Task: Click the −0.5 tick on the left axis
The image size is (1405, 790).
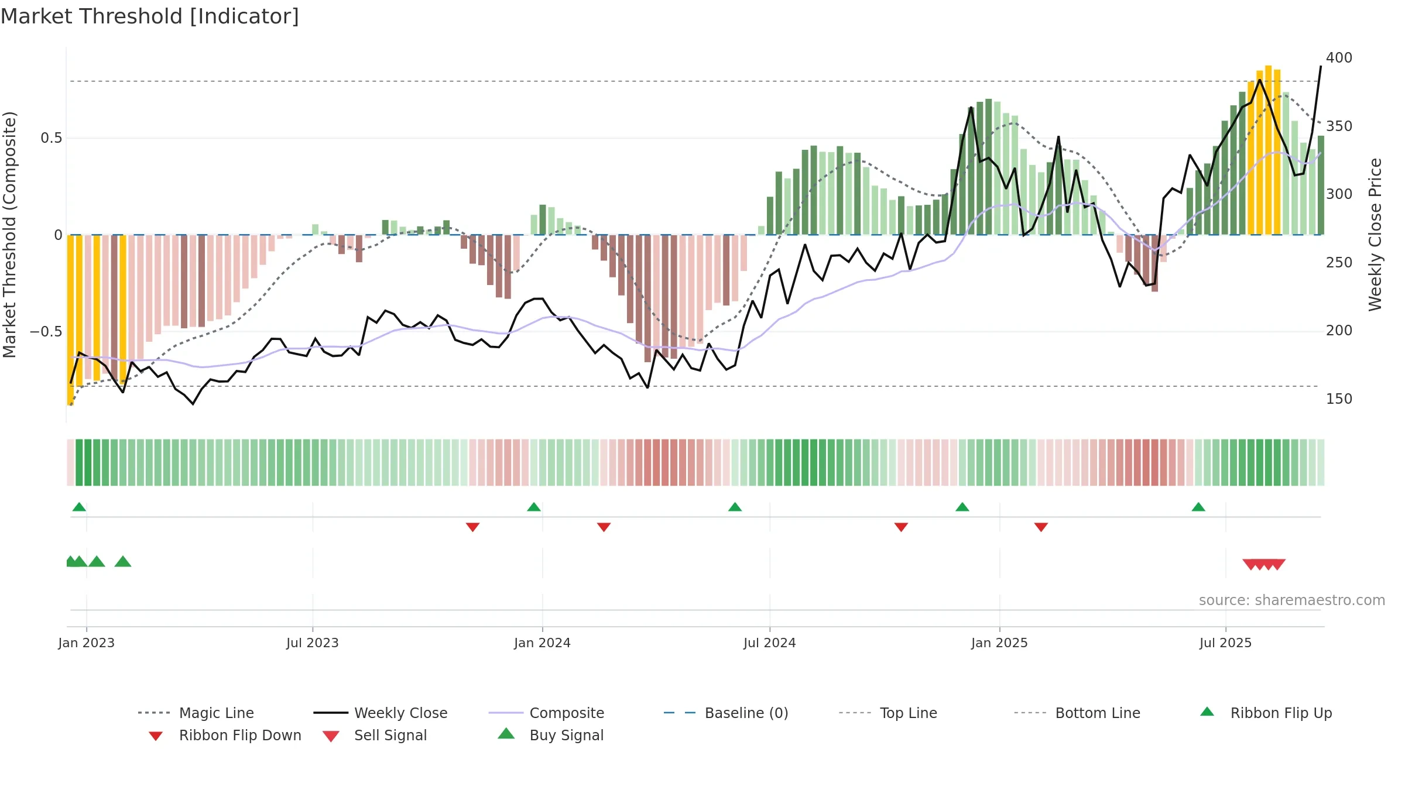Action: coord(46,332)
